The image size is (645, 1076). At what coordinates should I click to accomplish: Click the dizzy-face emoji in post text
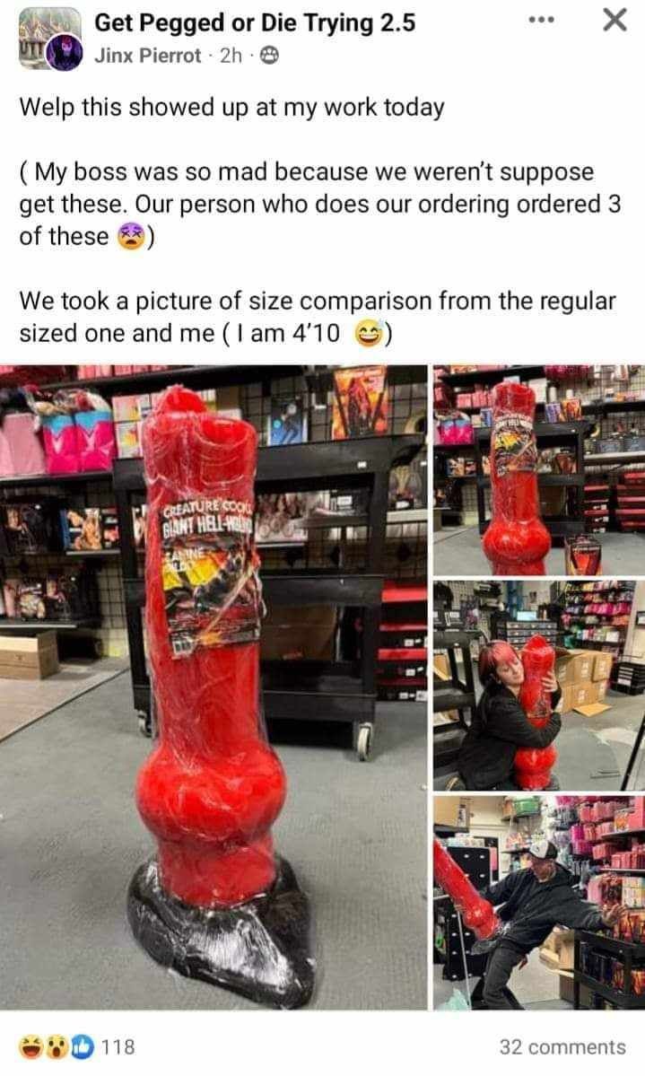(131, 237)
